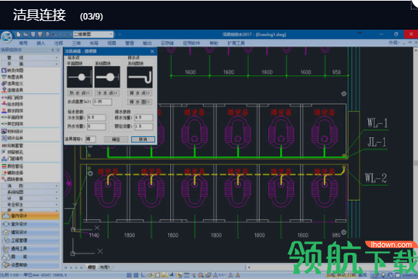Click the Print icon in quick access toolbar

pos(48,34)
